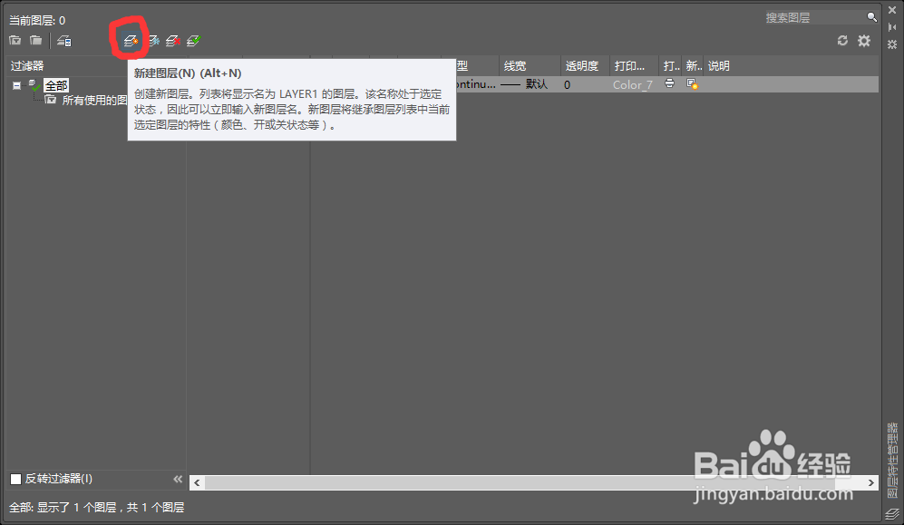904x525 pixels.
Task: Open palette properties gear on side bar
Action: pos(892,44)
